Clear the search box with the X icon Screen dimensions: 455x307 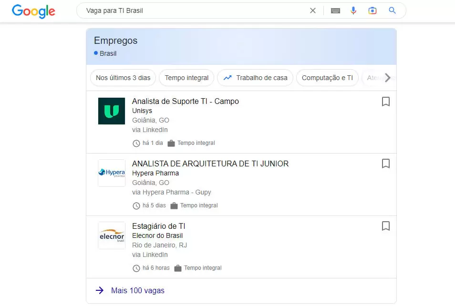click(x=313, y=11)
